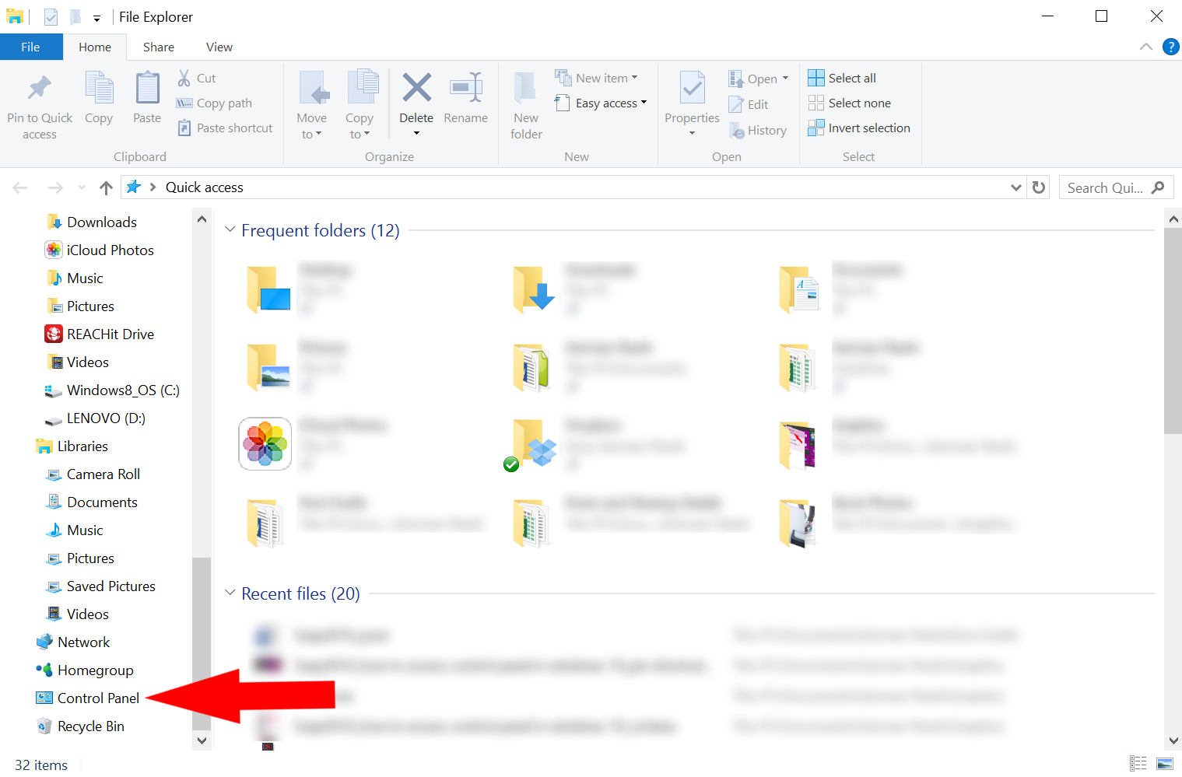Click the History icon in the Open group
Viewport: 1182px width, 777px height.
tap(758, 130)
